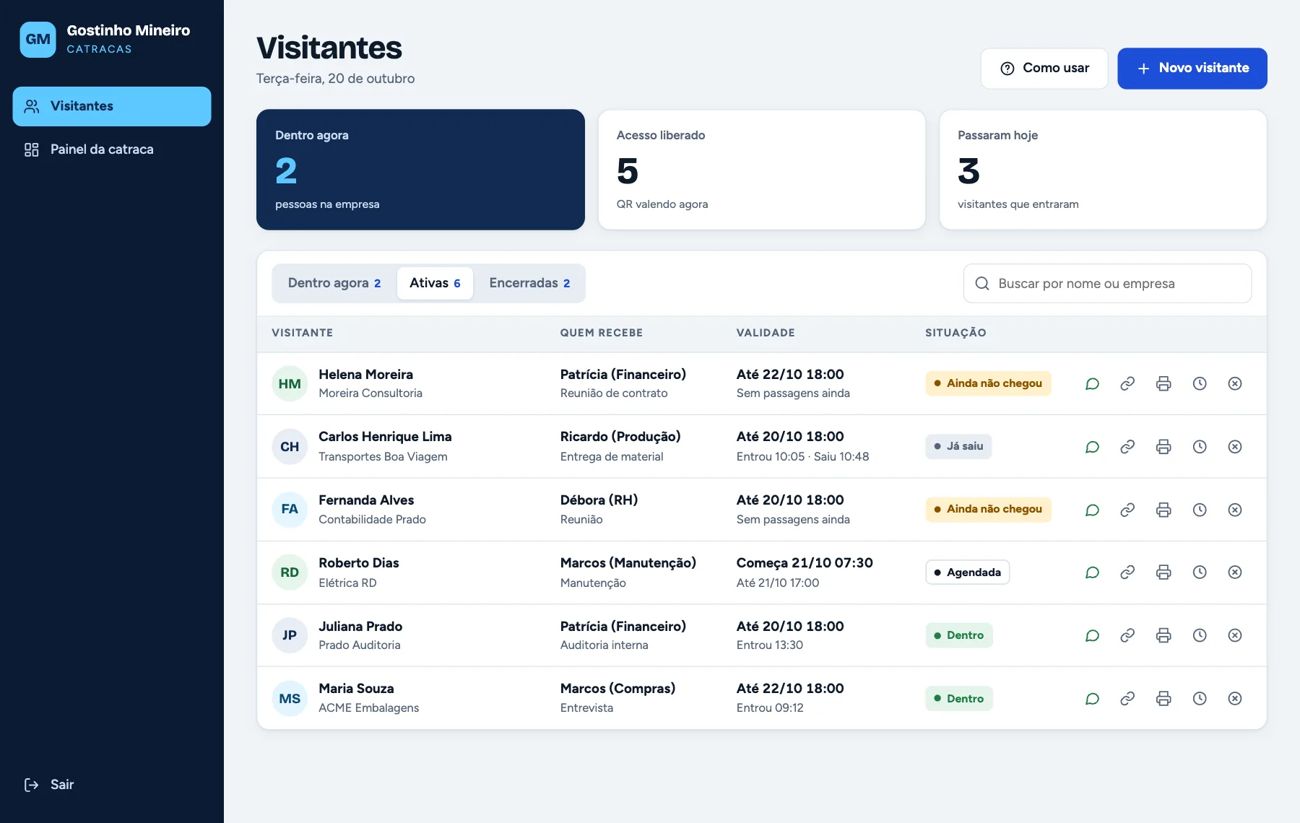
Task: Click visitor name Helena Moreira
Action: (x=366, y=375)
